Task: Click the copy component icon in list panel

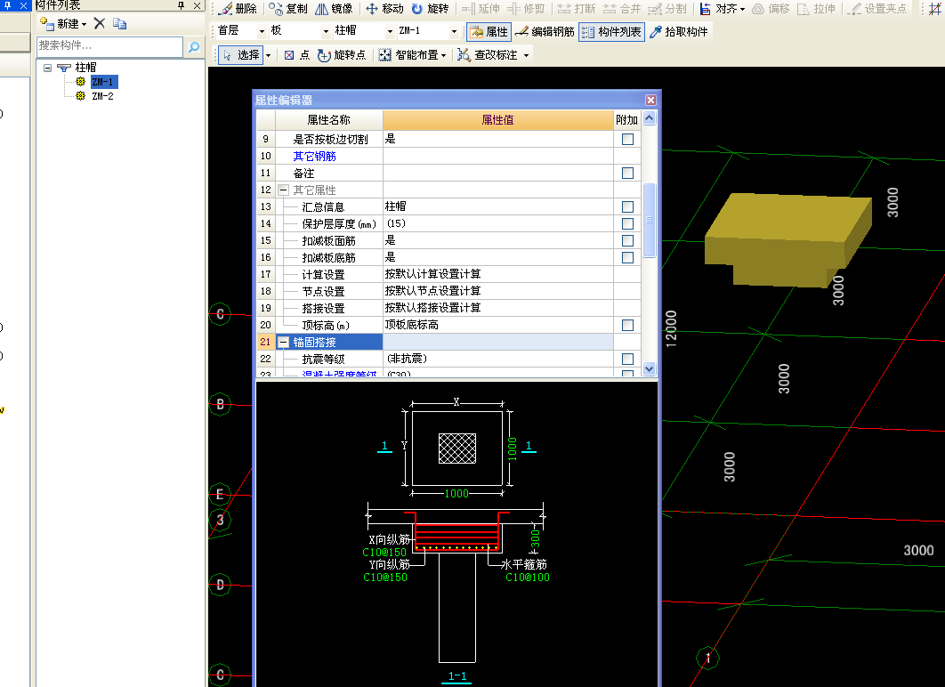Action: 120,23
